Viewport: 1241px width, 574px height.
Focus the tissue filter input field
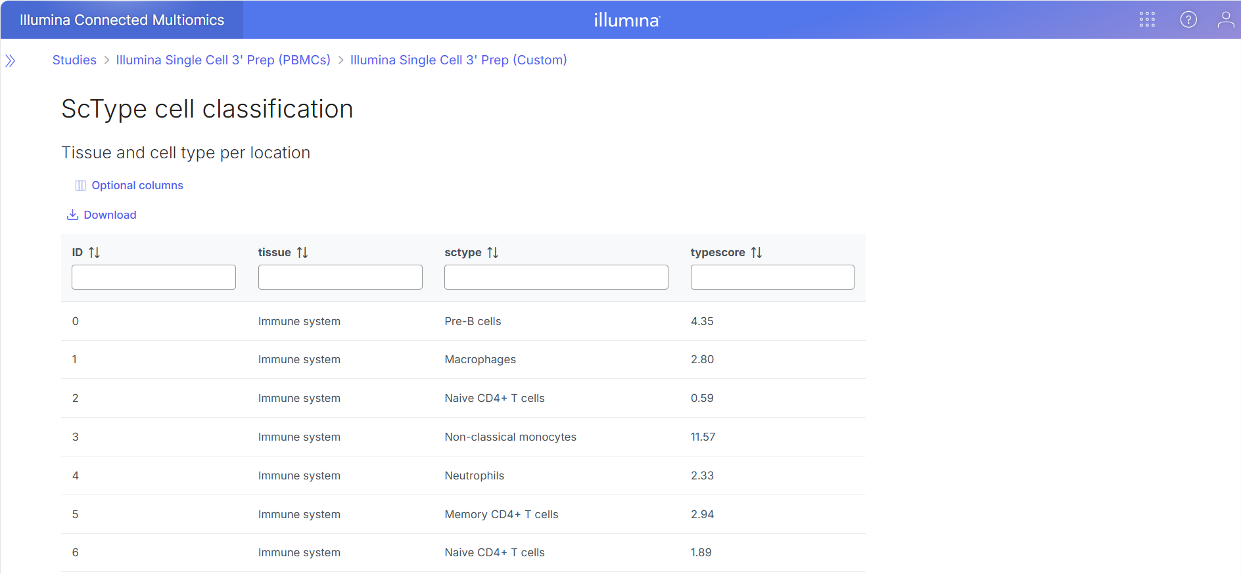coord(340,277)
